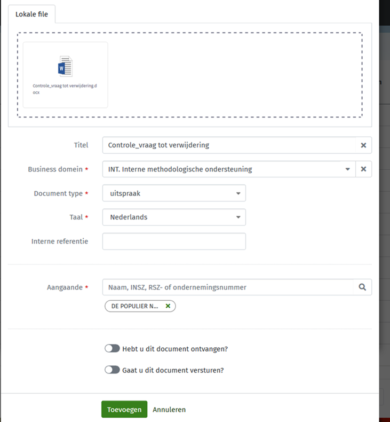The height and width of the screenshot is (422, 390).
Task: Toggle 'Hebt u dit document ontvangen?' switch
Action: (112, 348)
